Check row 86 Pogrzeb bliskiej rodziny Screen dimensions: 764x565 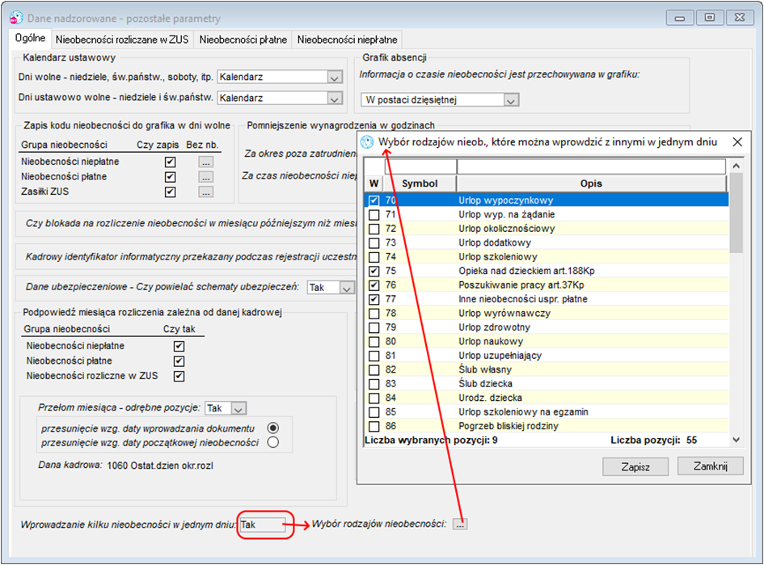pyautogui.click(x=374, y=427)
